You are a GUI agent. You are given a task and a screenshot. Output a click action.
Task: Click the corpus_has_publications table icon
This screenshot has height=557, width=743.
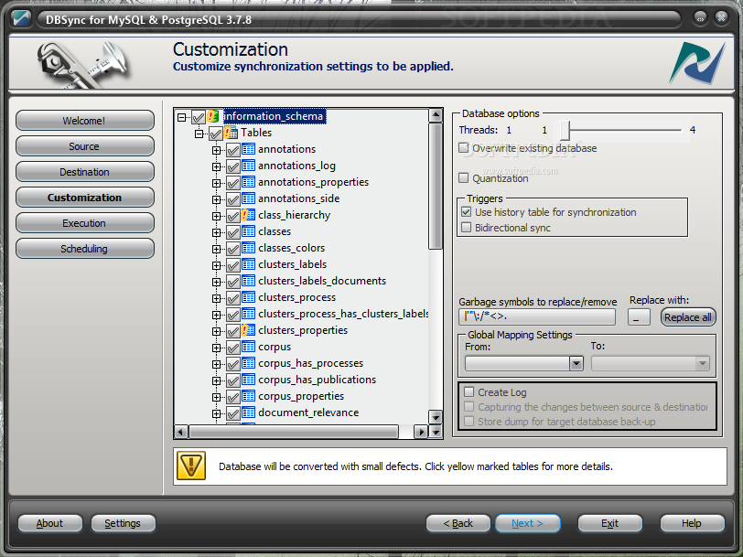(x=248, y=380)
